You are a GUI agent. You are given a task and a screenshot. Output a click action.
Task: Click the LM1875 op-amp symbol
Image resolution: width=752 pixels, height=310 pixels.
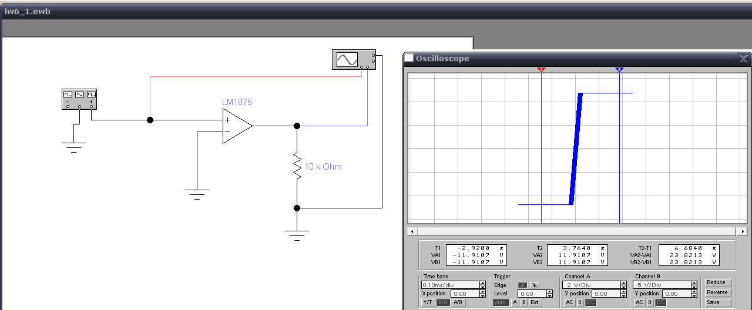coord(236,126)
